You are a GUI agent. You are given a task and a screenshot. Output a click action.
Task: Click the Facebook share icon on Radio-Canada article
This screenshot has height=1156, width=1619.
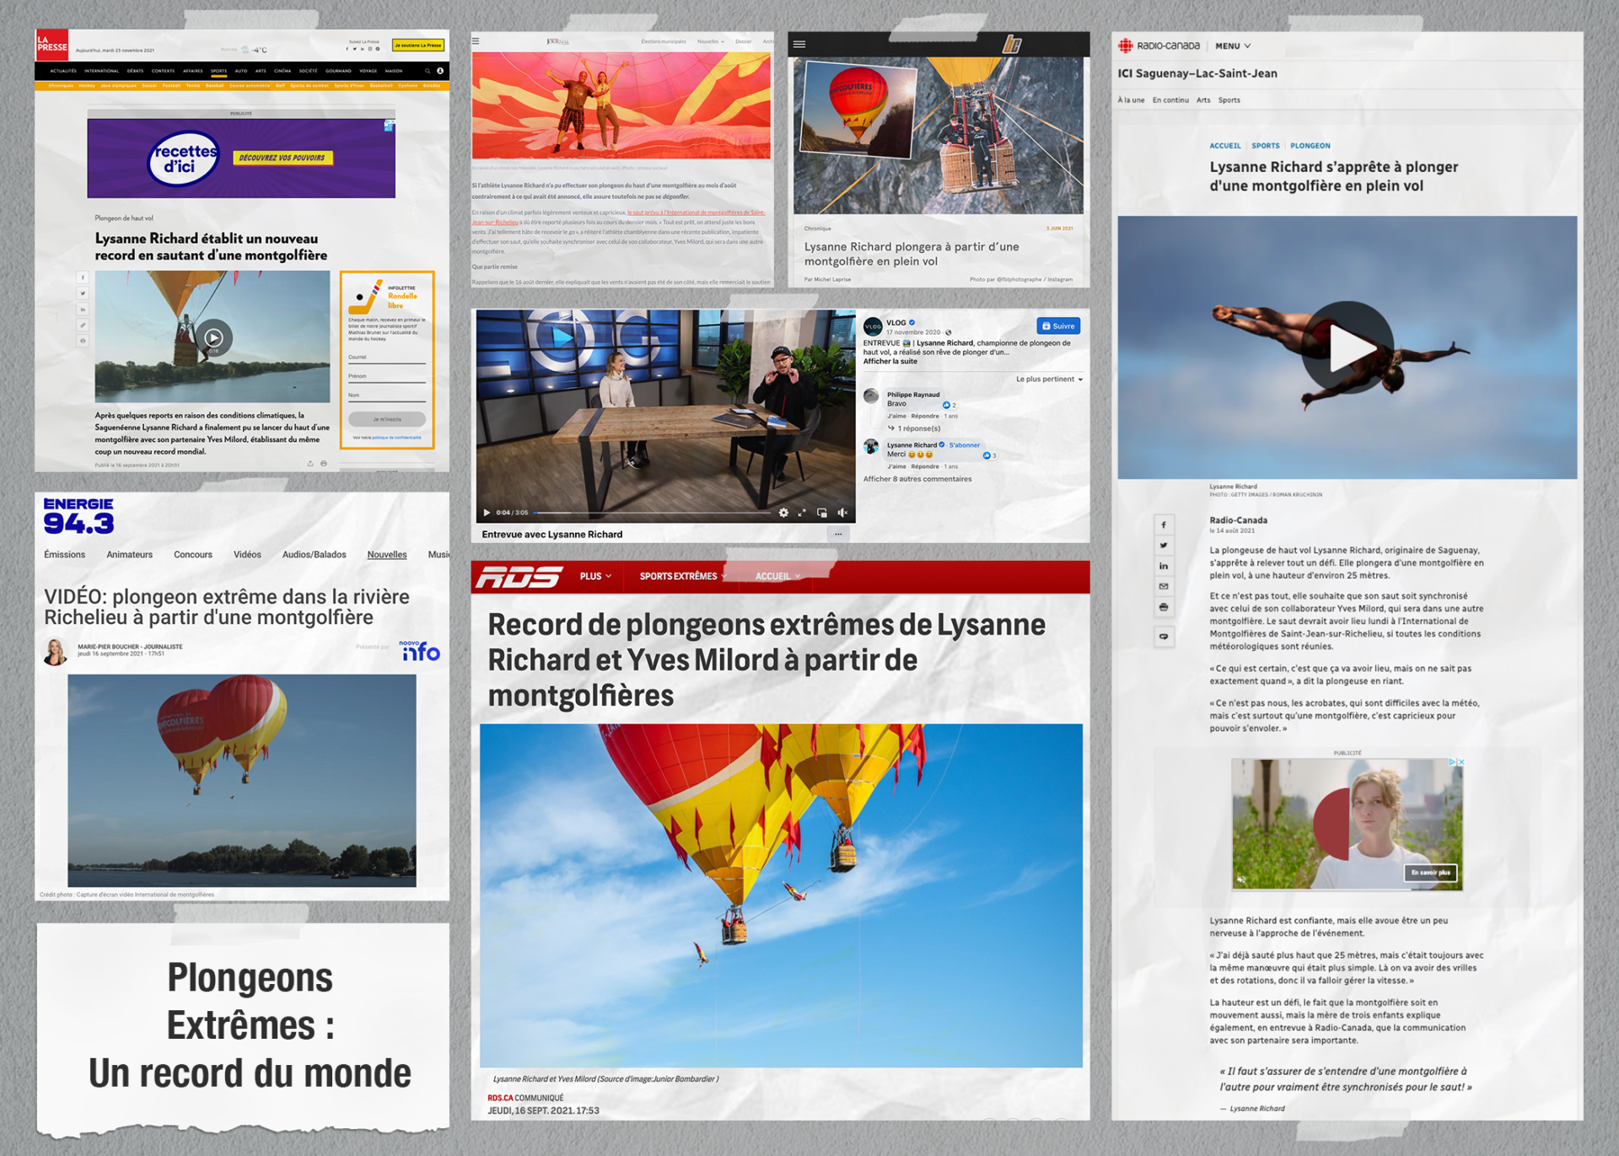point(1164,525)
